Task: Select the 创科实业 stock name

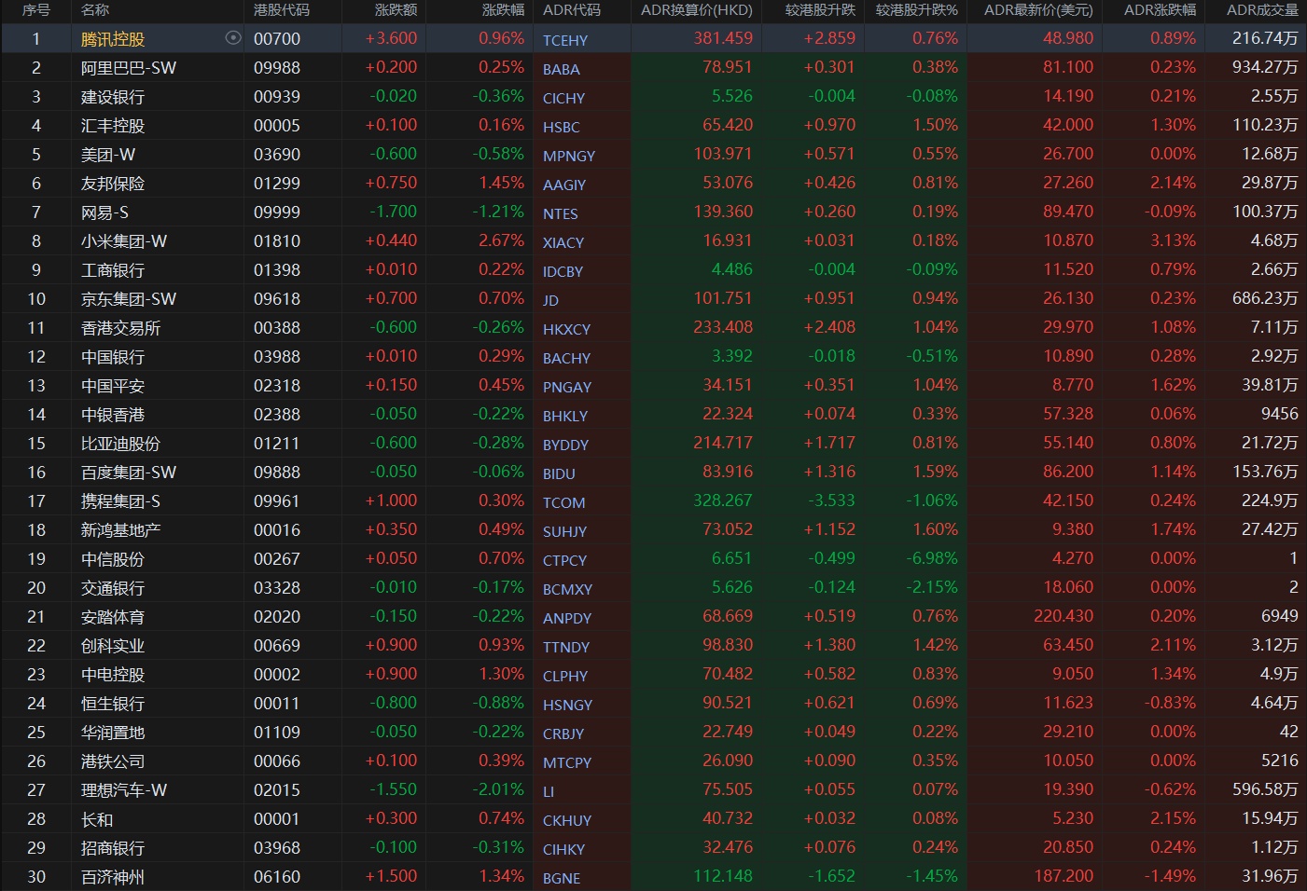Action: coord(113,646)
